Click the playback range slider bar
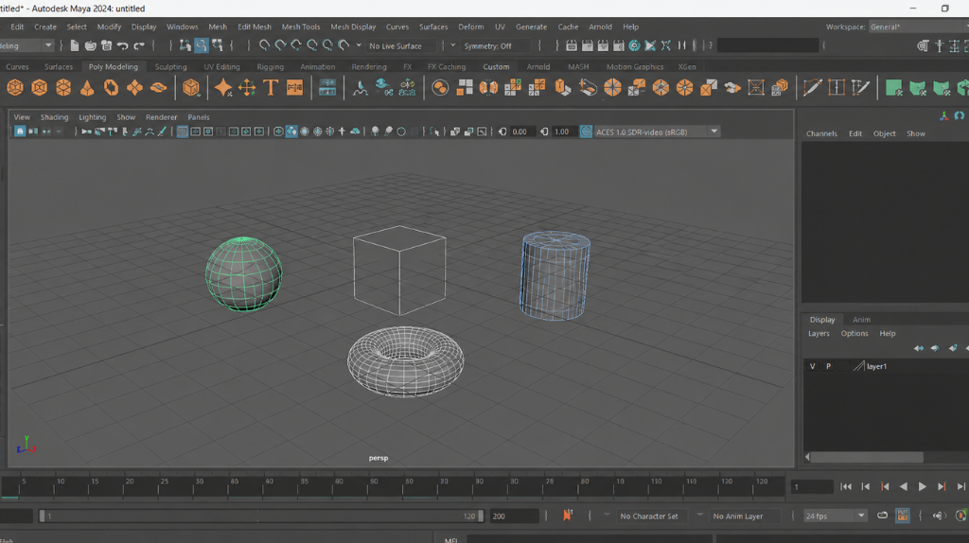 point(261,516)
